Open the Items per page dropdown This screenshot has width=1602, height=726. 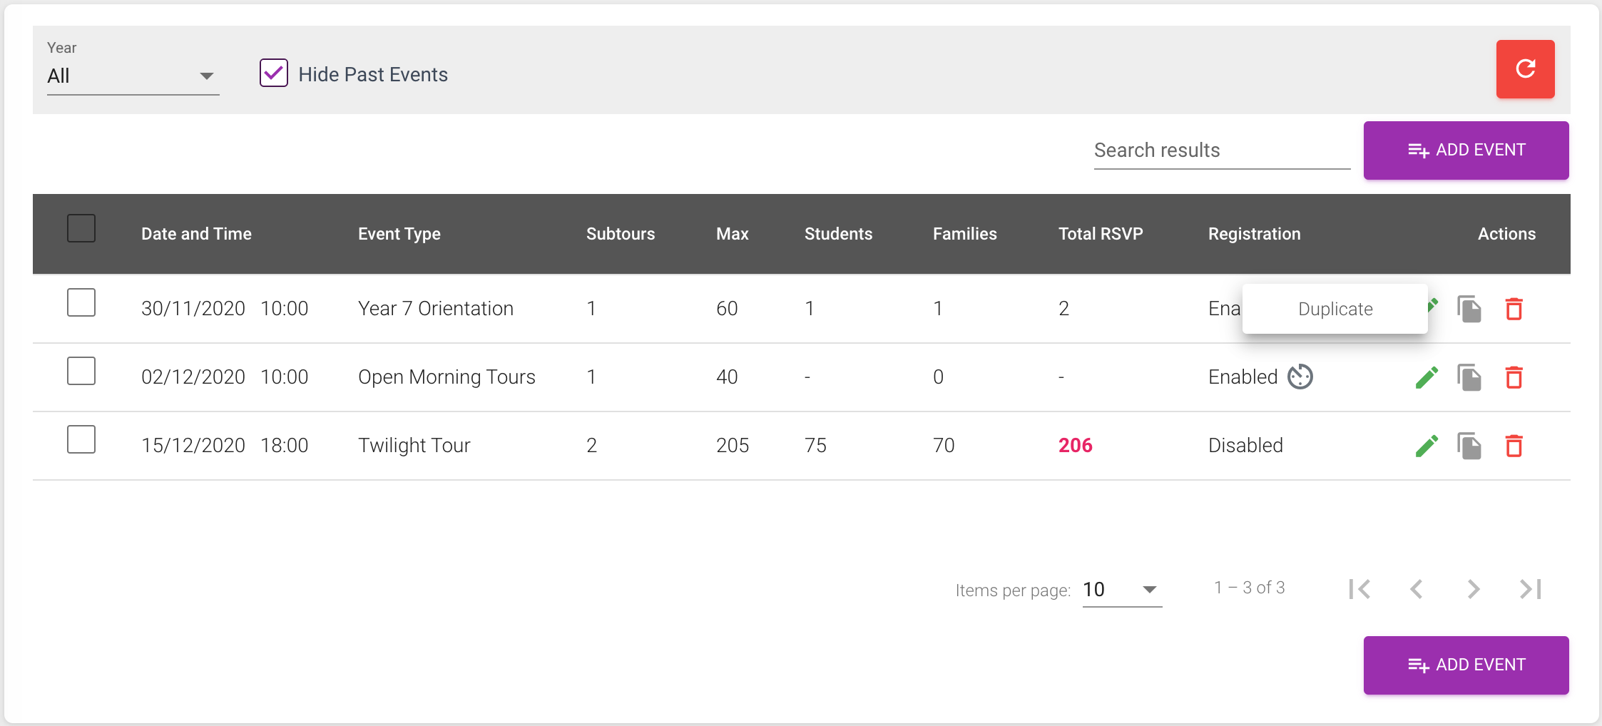tap(1121, 589)
